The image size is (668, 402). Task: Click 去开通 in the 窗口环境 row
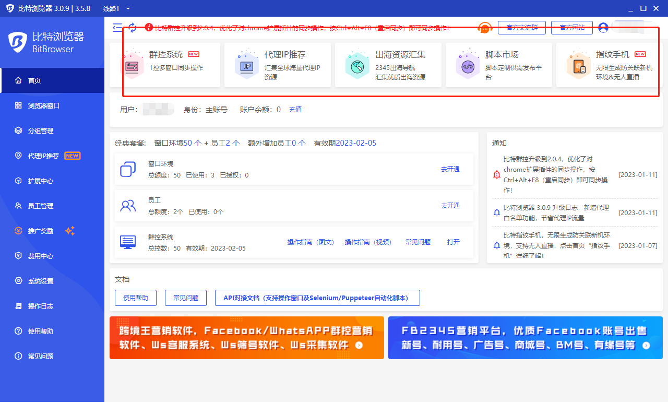coord(450,169)
